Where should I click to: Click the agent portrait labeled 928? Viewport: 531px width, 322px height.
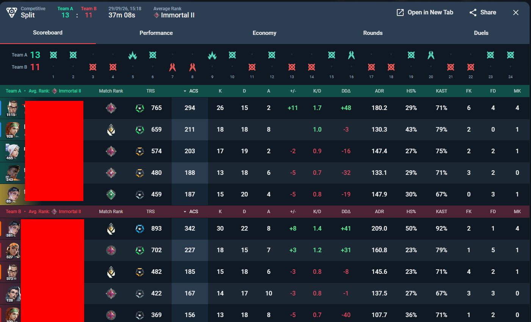tap(12, 130)
